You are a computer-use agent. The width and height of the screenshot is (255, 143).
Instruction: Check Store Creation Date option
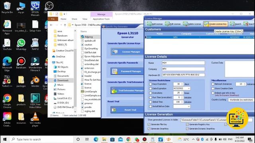[x=213, y=89]
